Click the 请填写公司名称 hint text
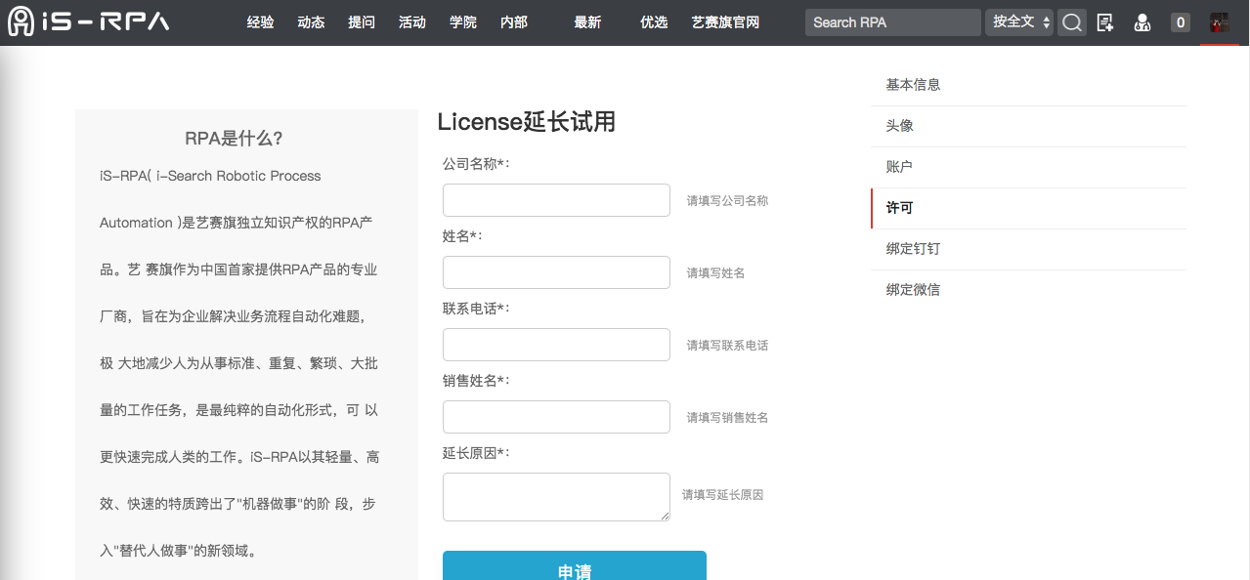The width and height of the screenshot is (1250, 580). point(727,201)
